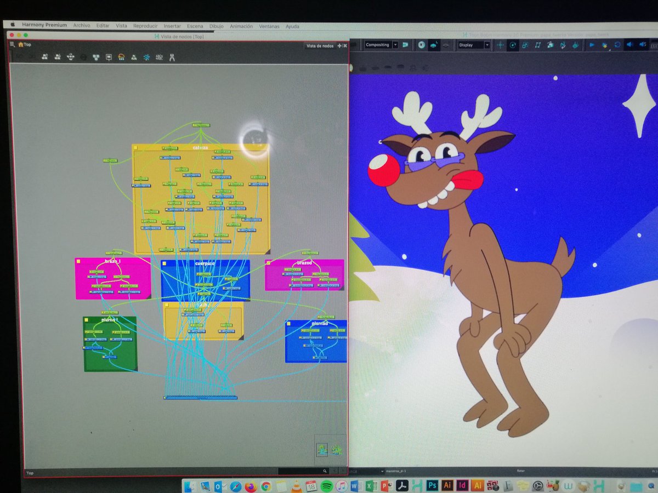Select the Rotate tool icon
Screen dimensions: 658x493
[x=512, y=45]
